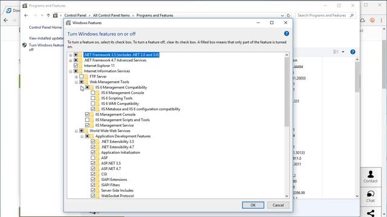Select the ISAPI Filters row label
The width and height of the screenshot is (387, 217).
coord(110,185)
